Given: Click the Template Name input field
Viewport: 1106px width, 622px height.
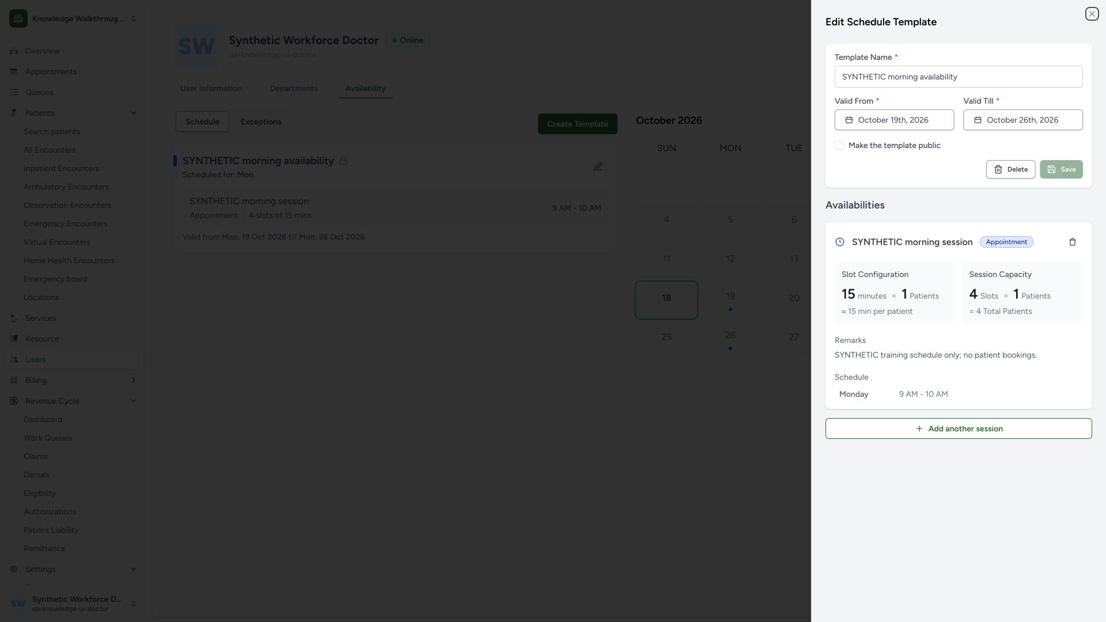Looking at the screenshot, I should click(959, 77).
